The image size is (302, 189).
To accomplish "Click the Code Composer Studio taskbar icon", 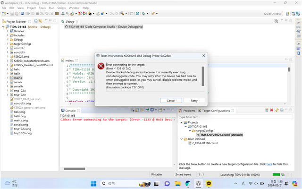I will (198, 184).
